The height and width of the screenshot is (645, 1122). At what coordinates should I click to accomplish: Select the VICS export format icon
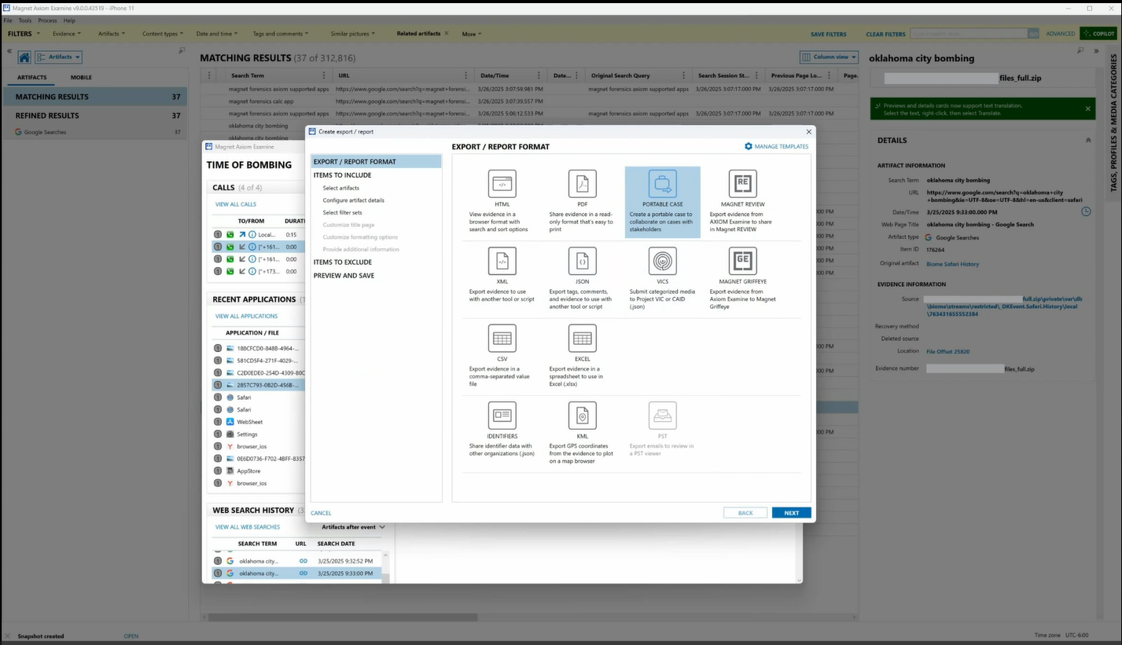pos(662,261)
